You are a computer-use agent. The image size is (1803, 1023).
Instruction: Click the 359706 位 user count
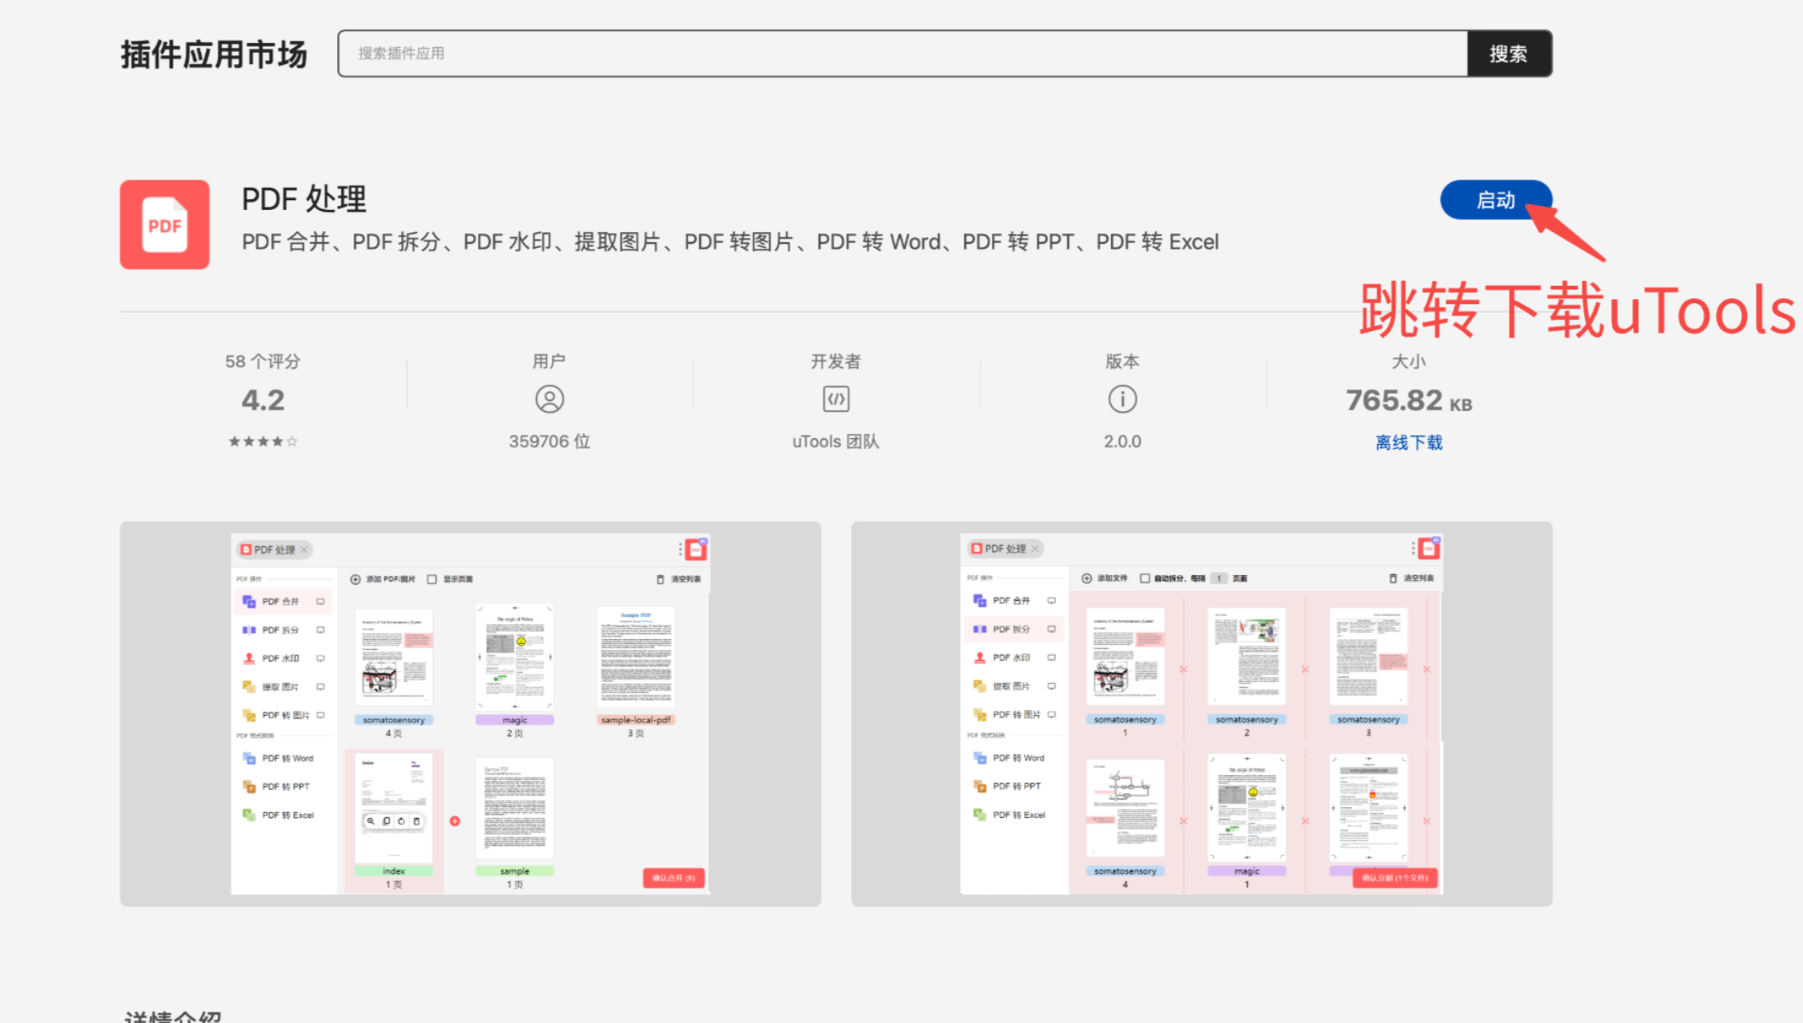coord(550,441)
